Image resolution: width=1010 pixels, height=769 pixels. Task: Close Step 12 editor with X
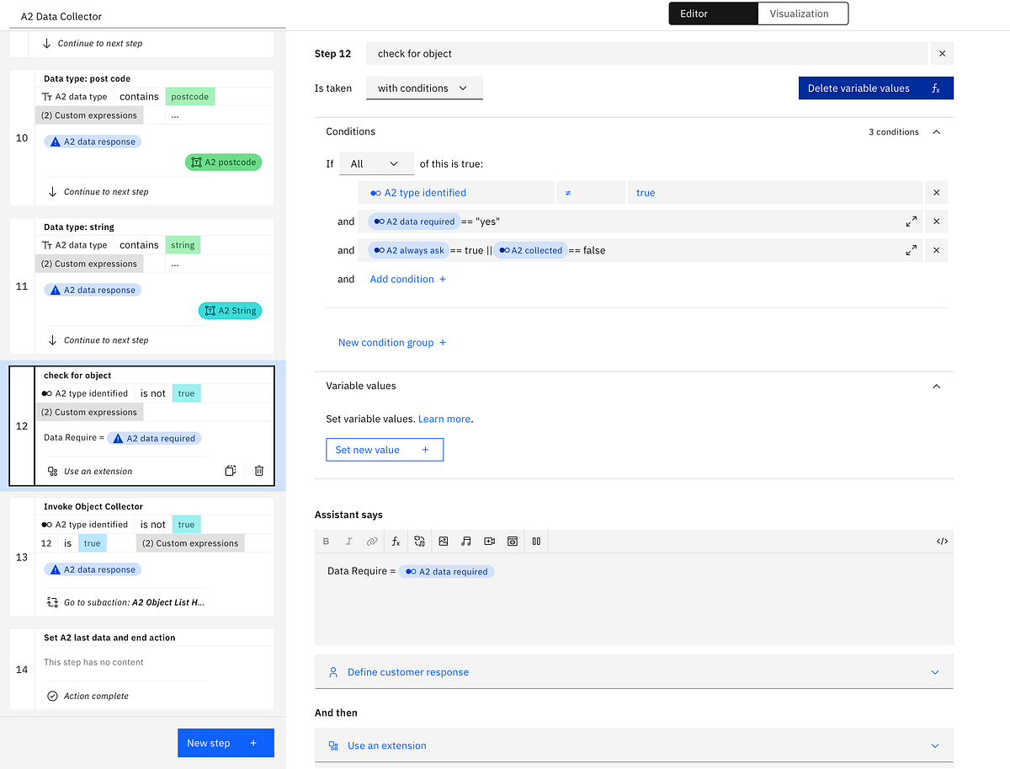click(x=942, y=54)
